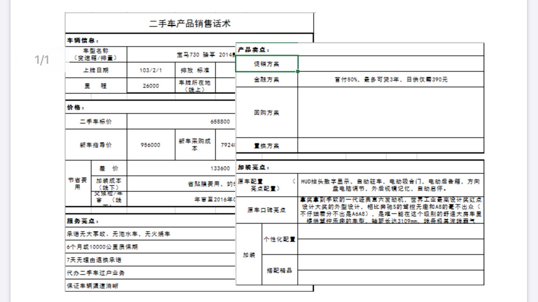Select the 上牌日期 value 103/2/1
Image resolution: width=538 pixels, height=302 pixels.
click(150, 71)
